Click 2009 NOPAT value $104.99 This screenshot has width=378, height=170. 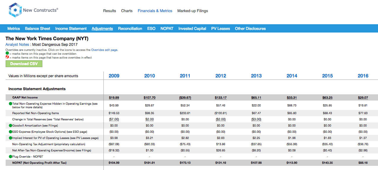click(x=114, y=163)
